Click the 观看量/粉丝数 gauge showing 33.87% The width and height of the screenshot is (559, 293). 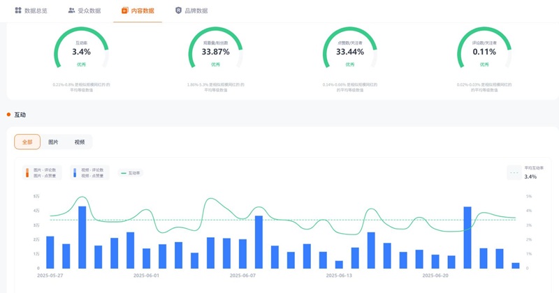(215, 52)
